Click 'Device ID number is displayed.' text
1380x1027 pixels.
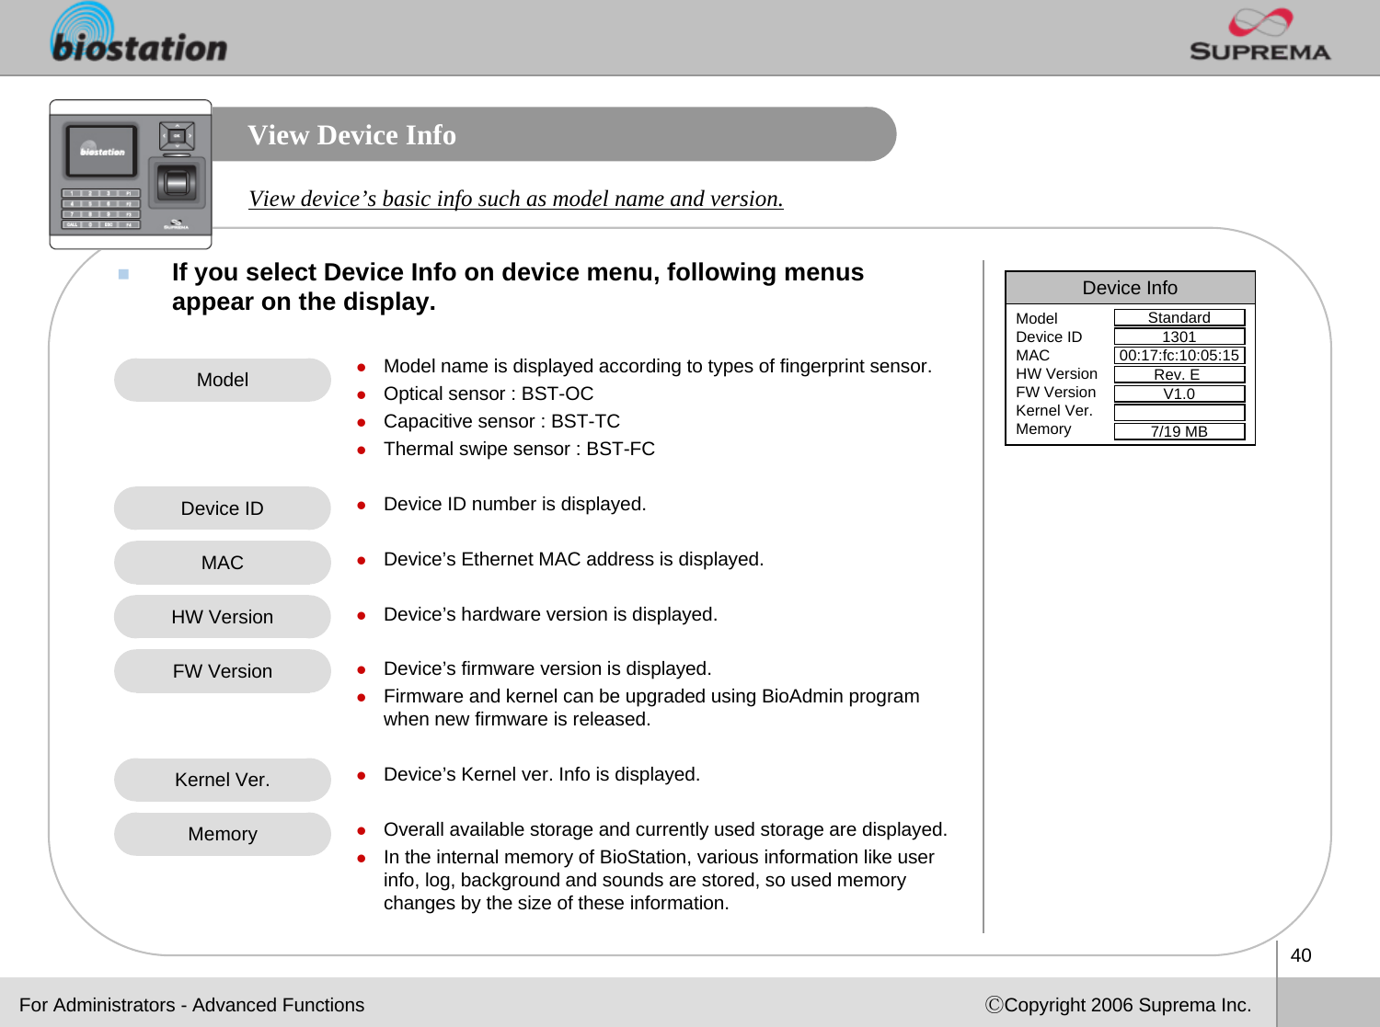(x=514, y=504)
